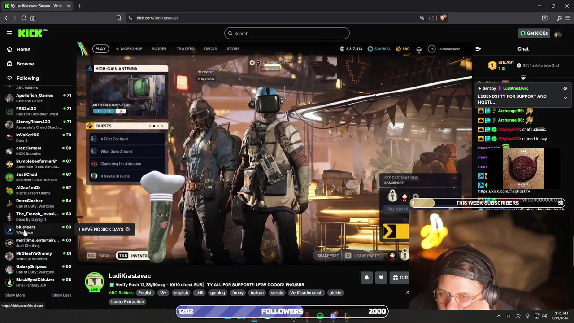
Task: Open the clock showing 2:41 AM
Action: (x=561, y=316)
